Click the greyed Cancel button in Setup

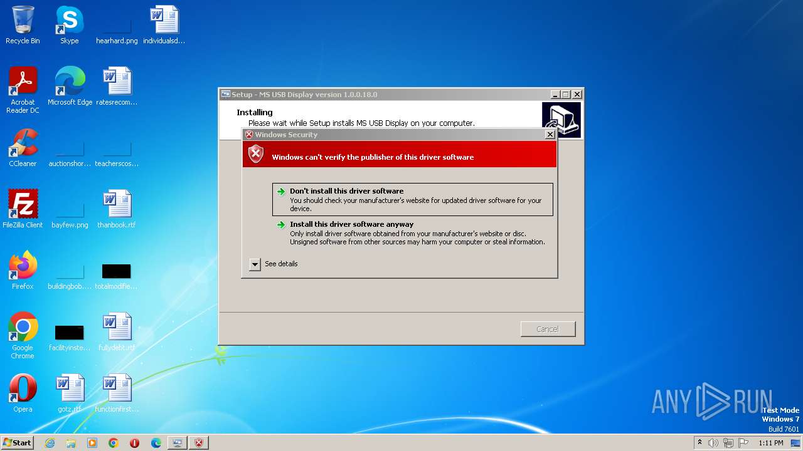(x=548, y=329)
